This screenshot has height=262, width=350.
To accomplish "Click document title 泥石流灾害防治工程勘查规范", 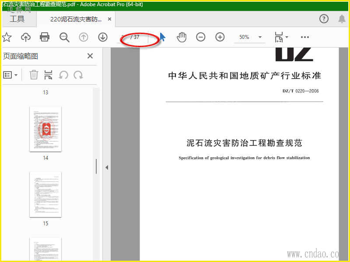I will (244, 143).
